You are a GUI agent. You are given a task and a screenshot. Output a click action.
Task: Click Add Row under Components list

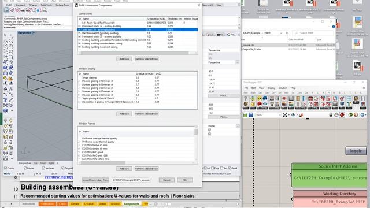point(124,59)
